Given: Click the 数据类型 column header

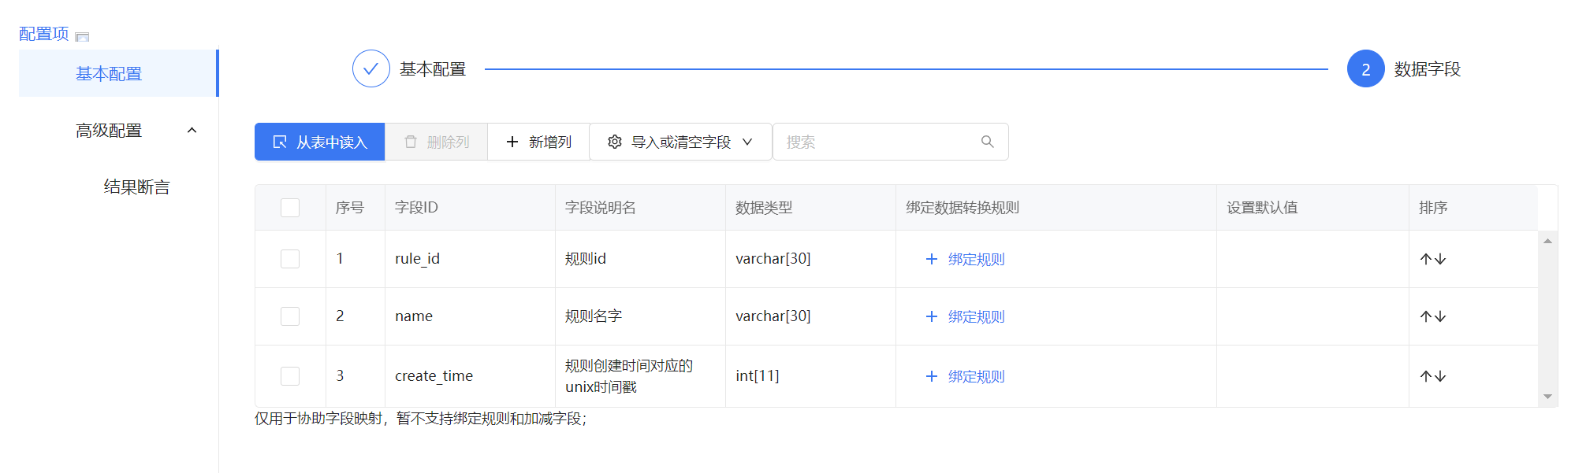Looking at the screenshot, I should tap(810, 208).
